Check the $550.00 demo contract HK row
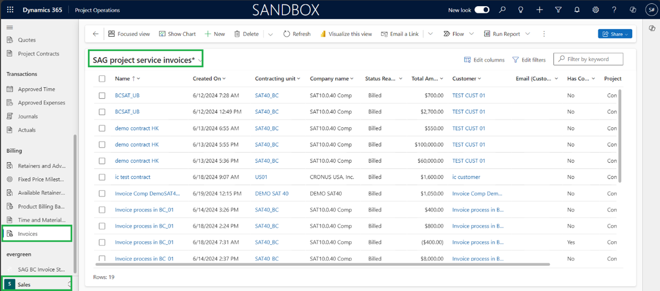The image size is (660, 291). (x=102, y=128)
